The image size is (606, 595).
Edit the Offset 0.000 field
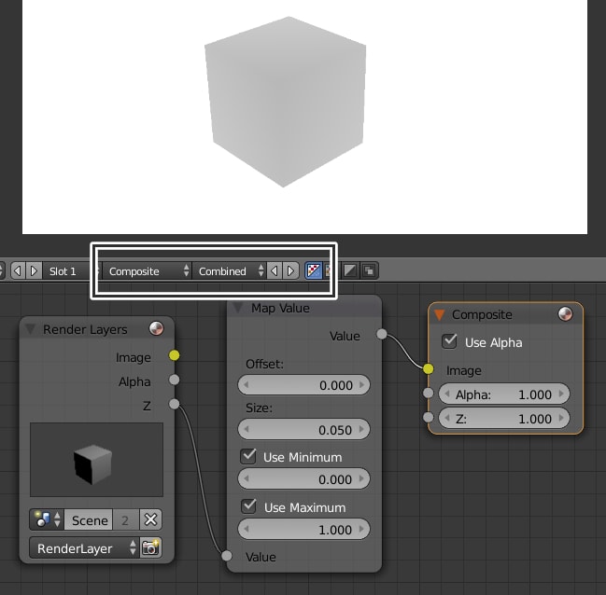(x=303, y=385)
